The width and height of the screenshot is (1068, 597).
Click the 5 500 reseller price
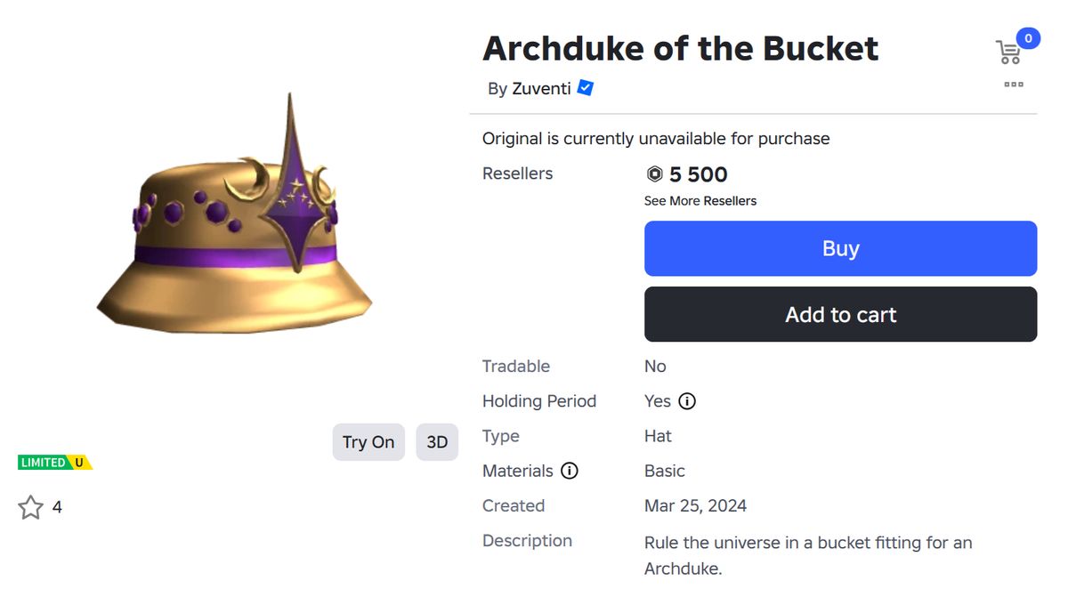(699, 174)
